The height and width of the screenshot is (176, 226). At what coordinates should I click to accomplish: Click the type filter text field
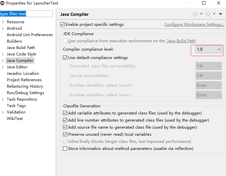26,14
